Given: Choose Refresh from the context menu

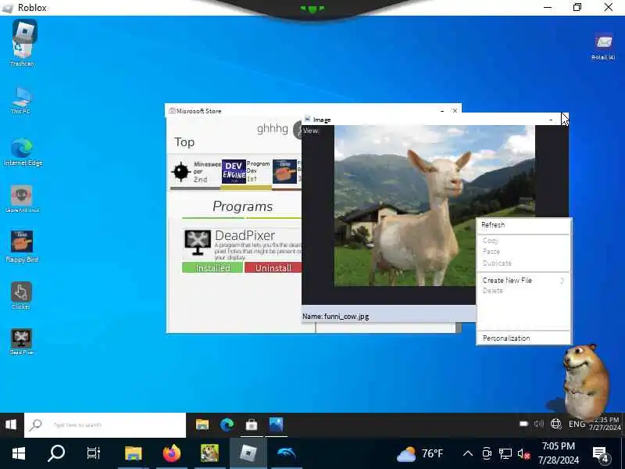Looking at the screenshot, I should [x=493, y=225].
